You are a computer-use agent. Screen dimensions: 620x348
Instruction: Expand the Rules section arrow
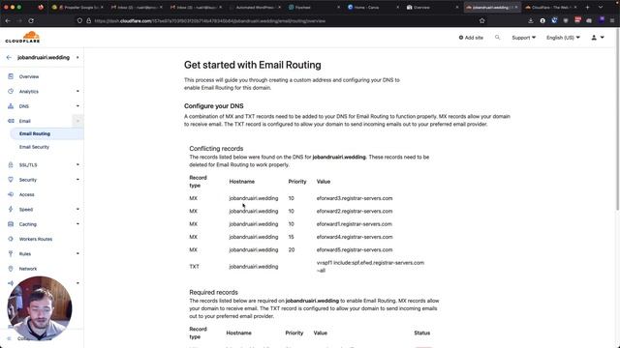(x=77, y=253)
